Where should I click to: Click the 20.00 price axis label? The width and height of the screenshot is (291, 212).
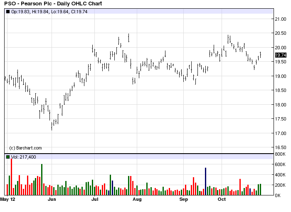coord(281,48)
